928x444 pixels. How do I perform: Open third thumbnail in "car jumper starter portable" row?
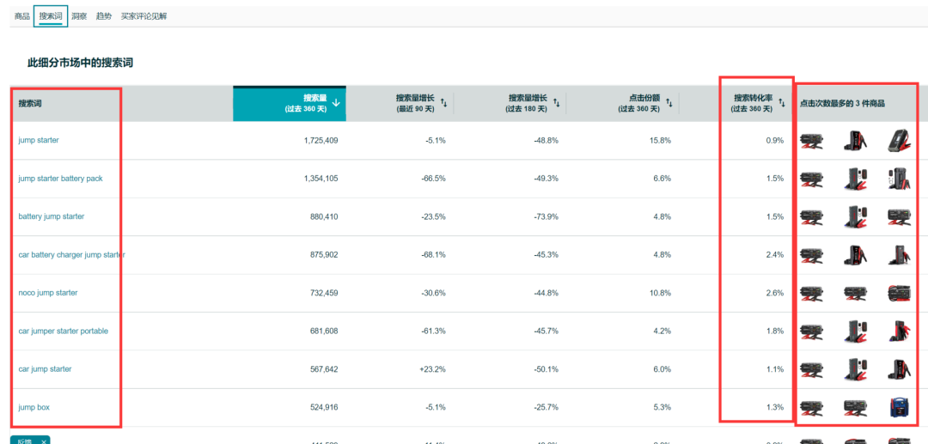click(x=899, y=331)
